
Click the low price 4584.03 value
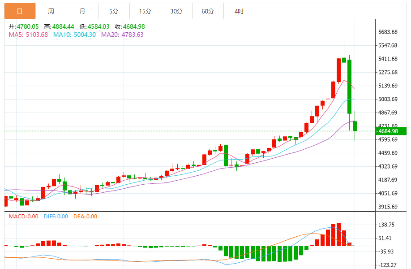(98, 26)
